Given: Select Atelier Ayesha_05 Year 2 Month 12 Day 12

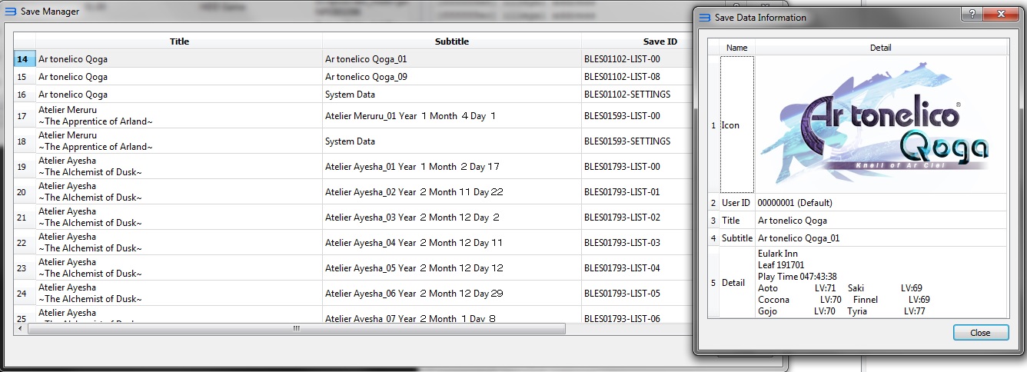Looking at the screenshot, I should 451,268.
